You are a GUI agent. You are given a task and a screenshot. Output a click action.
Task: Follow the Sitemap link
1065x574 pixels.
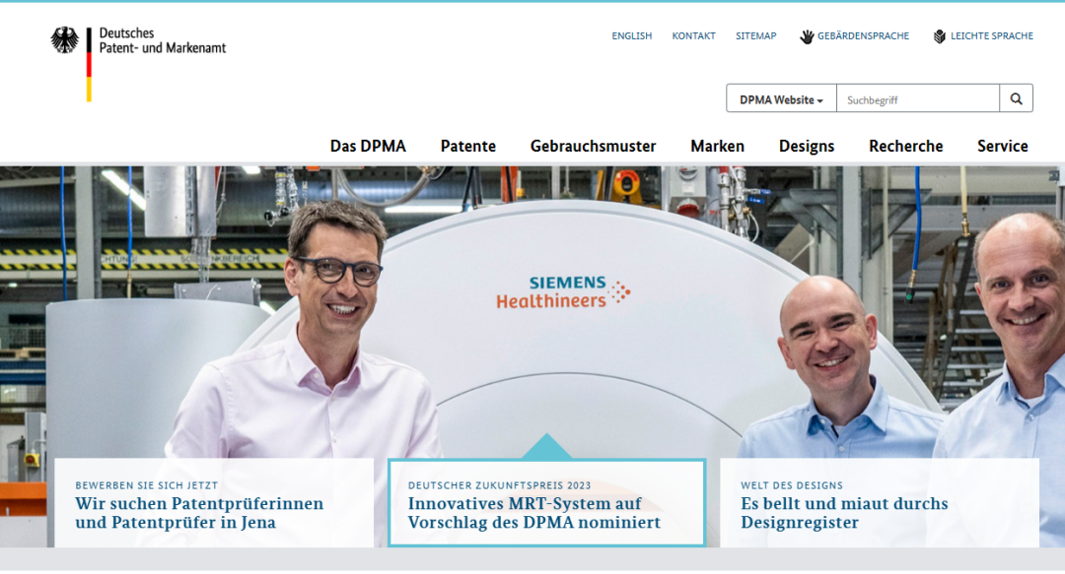[756, 36]
